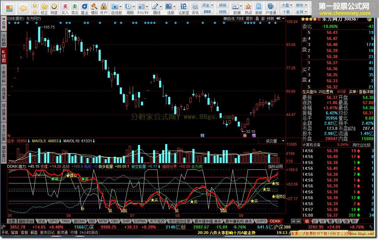Click the BBD toolbar button
The width and height of the screenshot is (379, 240).
point(207,12)
